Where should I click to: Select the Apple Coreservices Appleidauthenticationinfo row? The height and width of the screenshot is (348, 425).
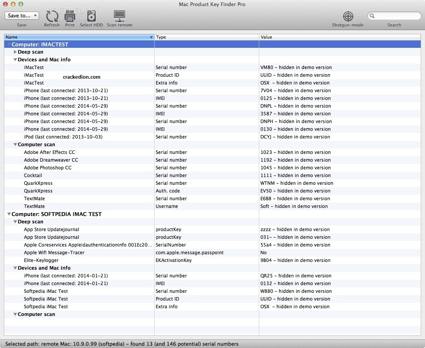(212, 245)
